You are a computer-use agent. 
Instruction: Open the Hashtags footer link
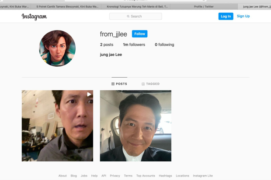click(x=165, y=176)
